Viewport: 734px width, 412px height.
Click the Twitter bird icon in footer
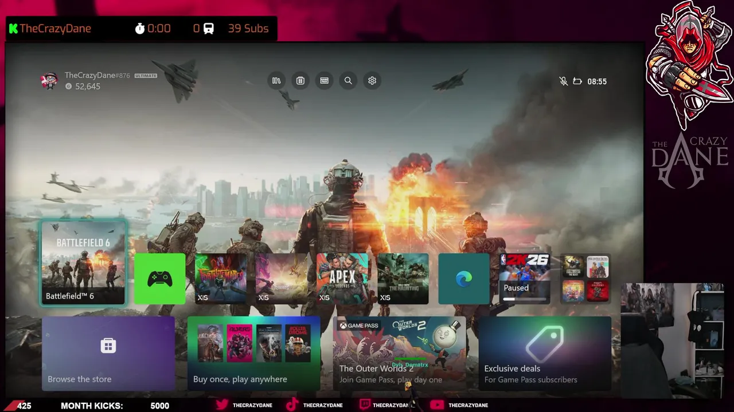click(222, 405)
